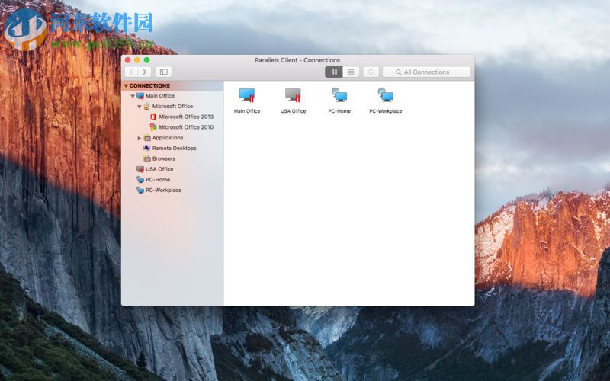Screen dimensions: 610x381
Task: Maximize the Parallels Client window
Action: coord(146,60)
